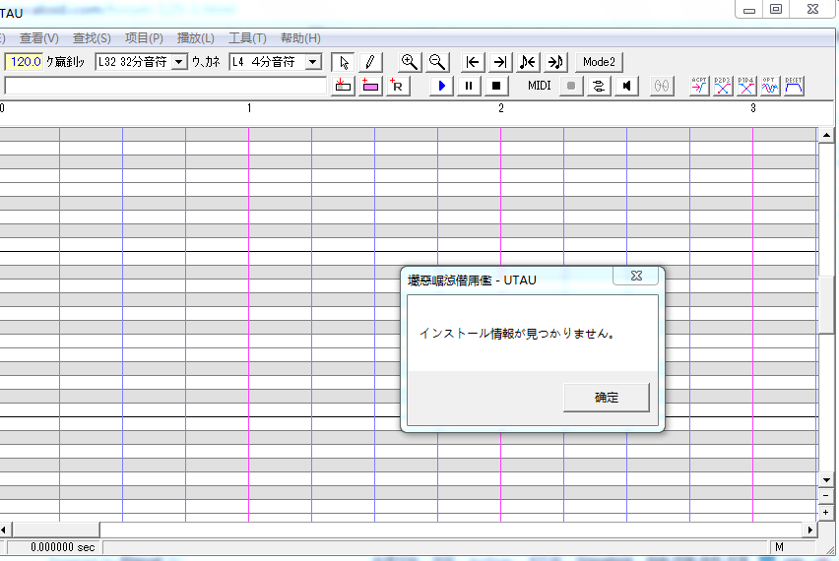
Task: Click the M indicator in the status bar
Action: (779, 547)
